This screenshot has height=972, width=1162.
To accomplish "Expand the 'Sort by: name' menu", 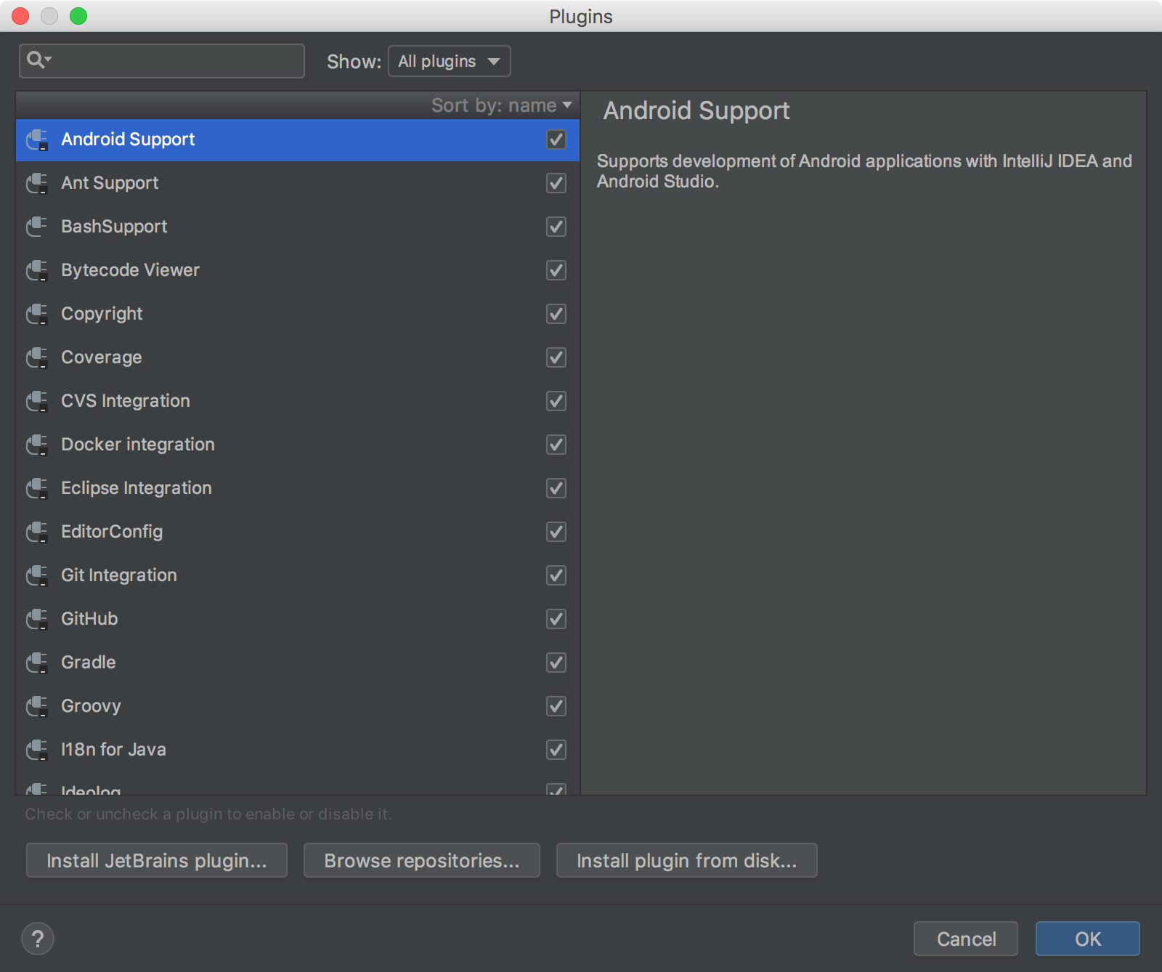I will point(501,105).
